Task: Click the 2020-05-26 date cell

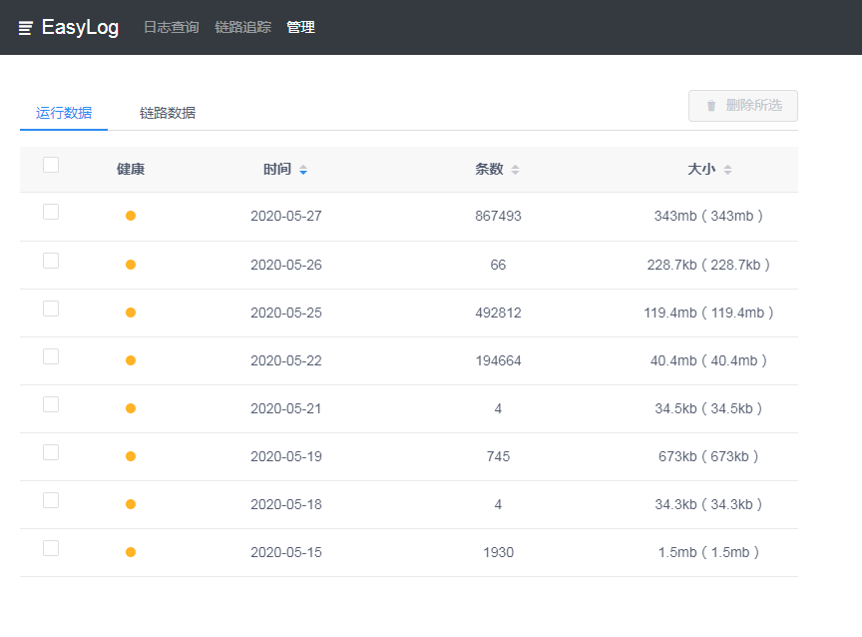Action: point(286,265)
